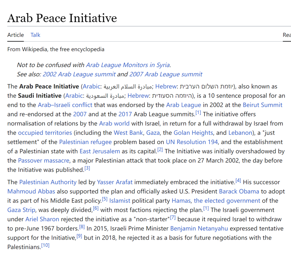Open the UN Resolution 194 link

(x=192, y=142)
